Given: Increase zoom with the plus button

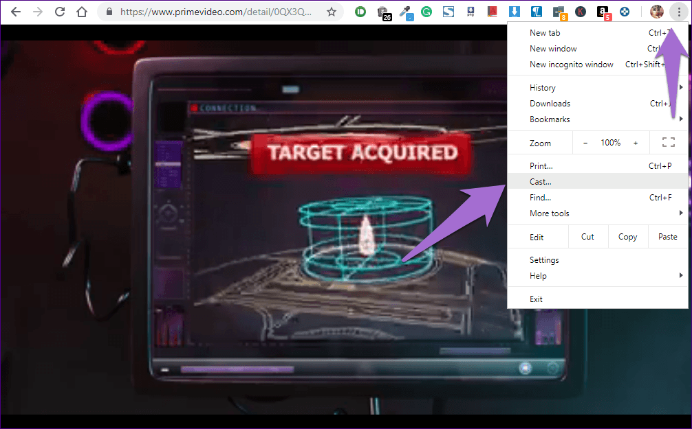Looking at the screenshot, I should click(636, 143).
